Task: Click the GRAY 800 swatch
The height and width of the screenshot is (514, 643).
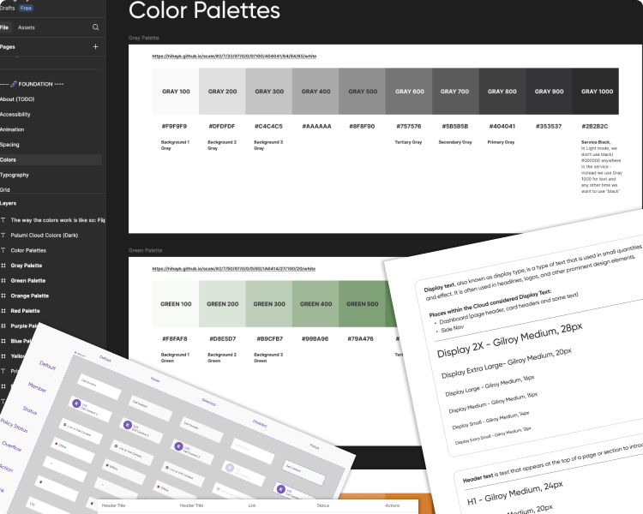Action: [502, 92]
